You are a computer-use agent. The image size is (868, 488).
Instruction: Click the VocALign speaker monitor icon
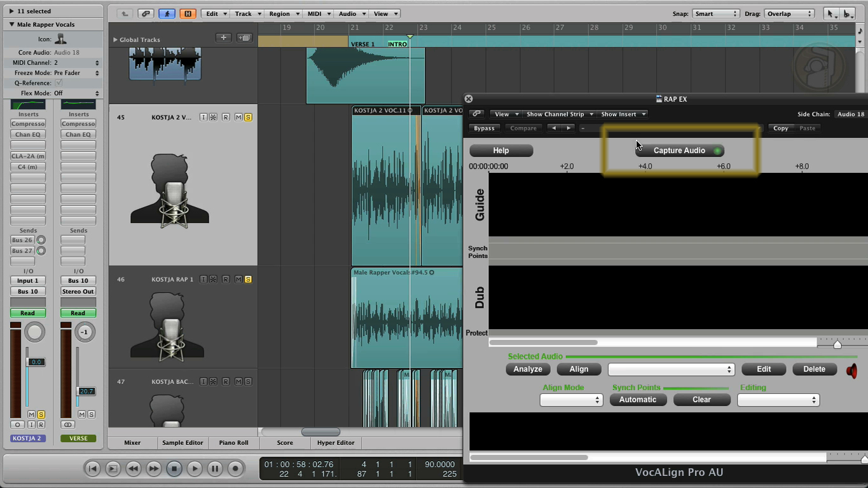pyautogui.click(x=851, y=370)
